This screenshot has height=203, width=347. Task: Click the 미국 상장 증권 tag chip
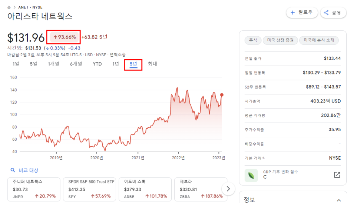coord(280,40)
